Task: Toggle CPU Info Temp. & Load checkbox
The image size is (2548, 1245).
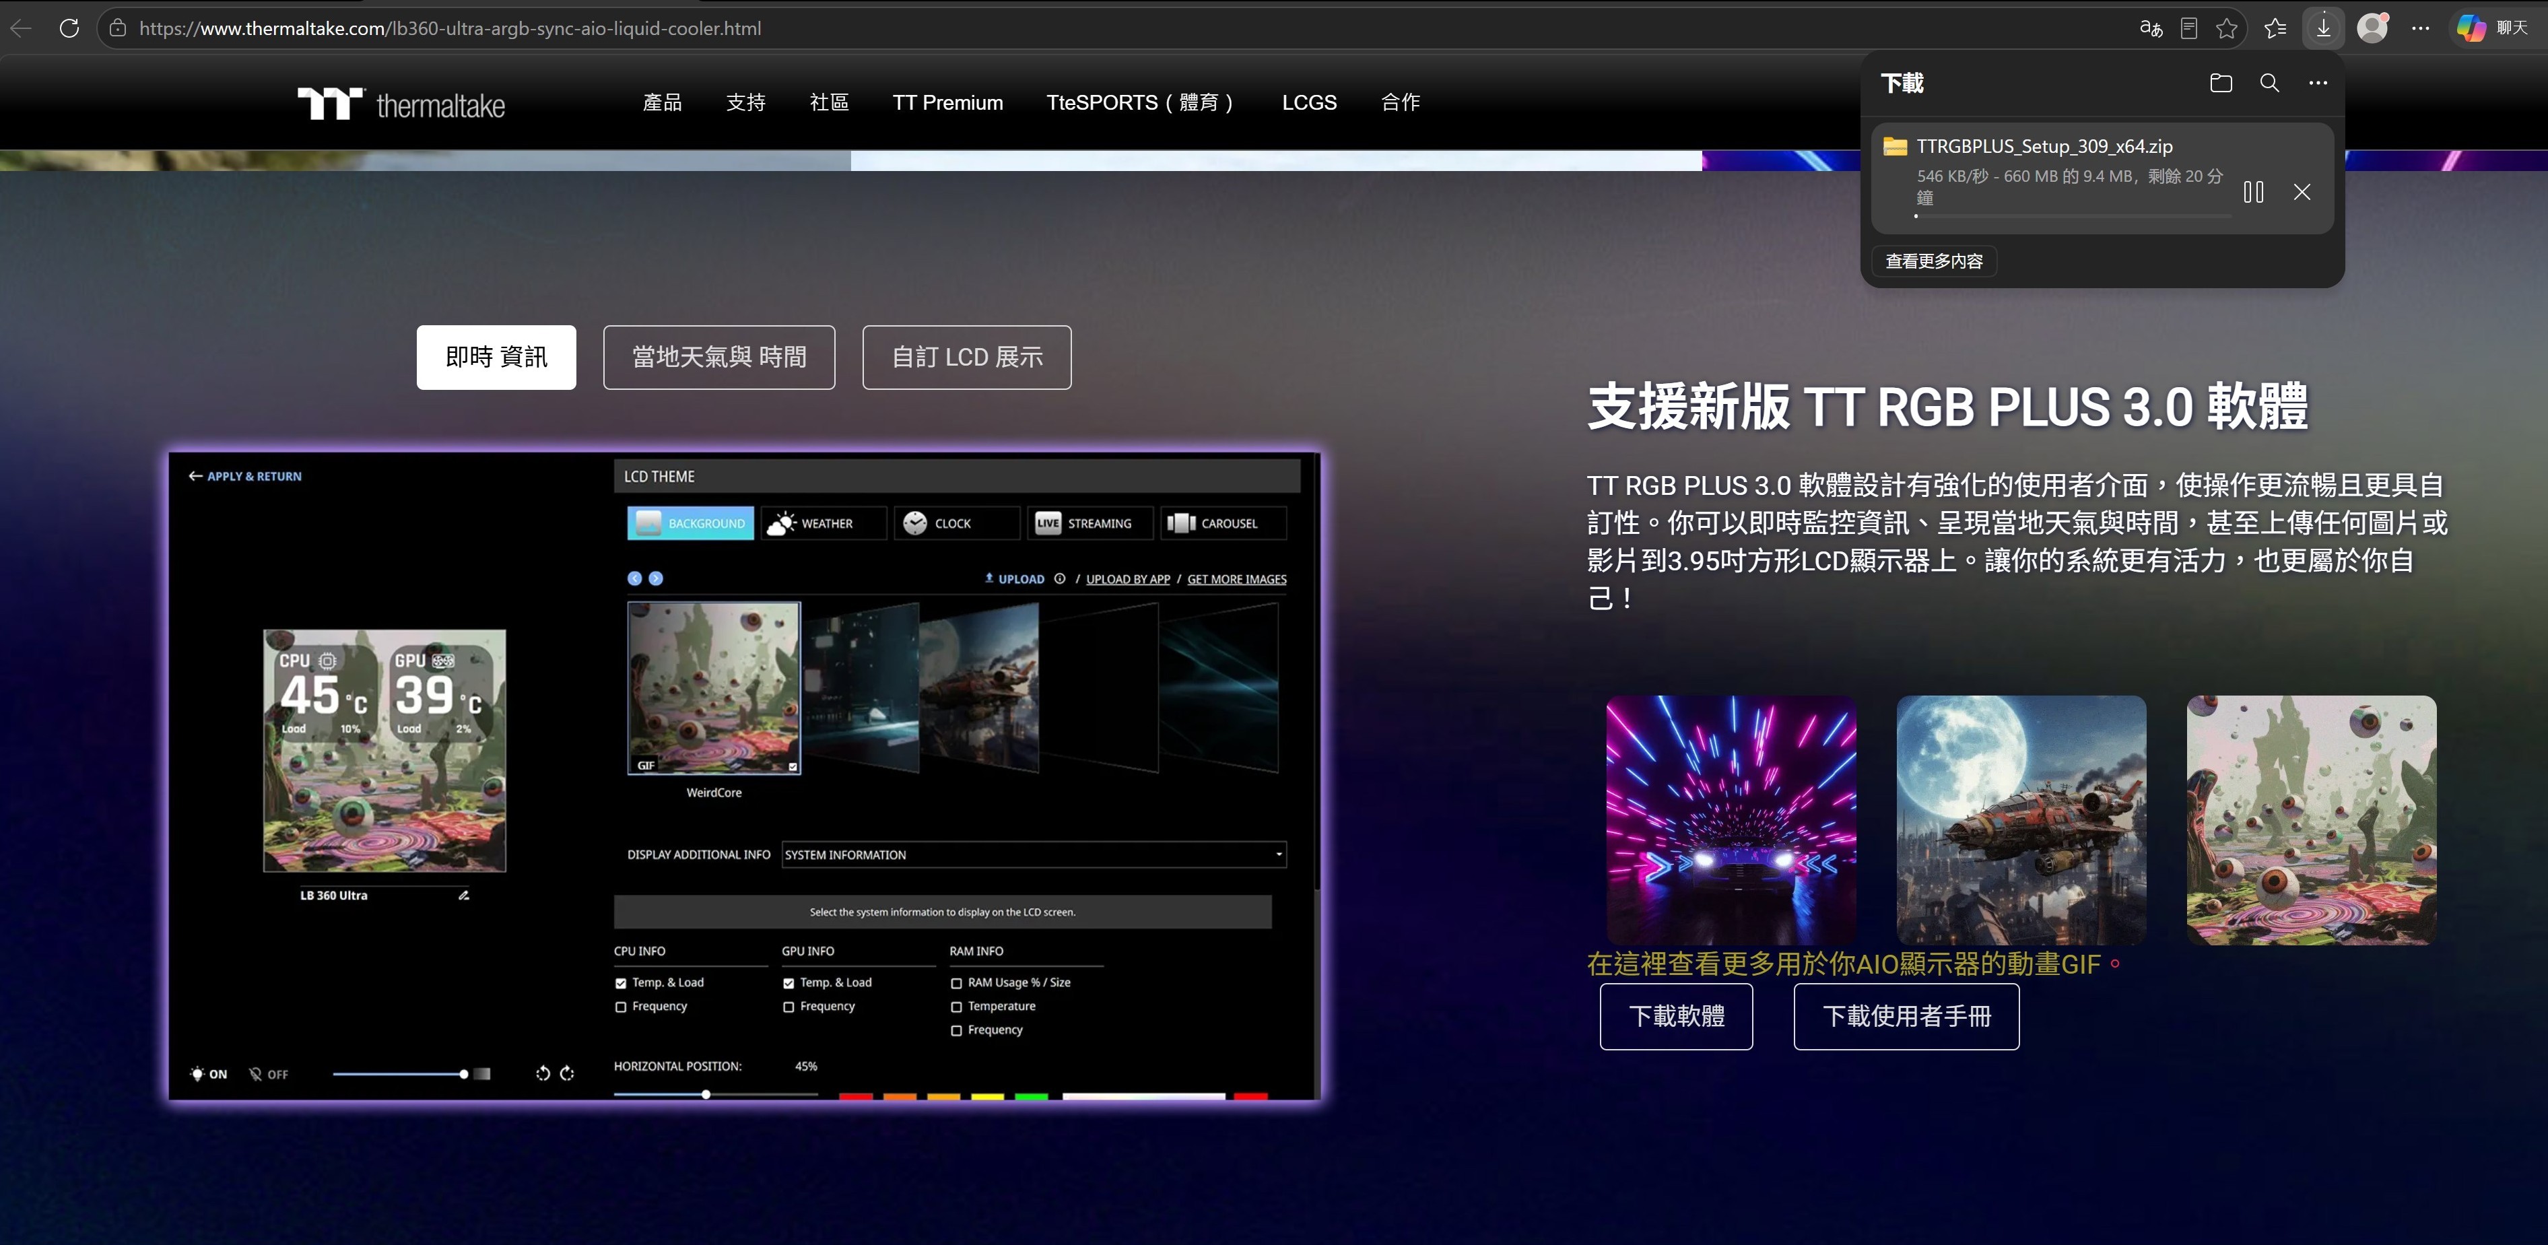Action: [621, 983]
